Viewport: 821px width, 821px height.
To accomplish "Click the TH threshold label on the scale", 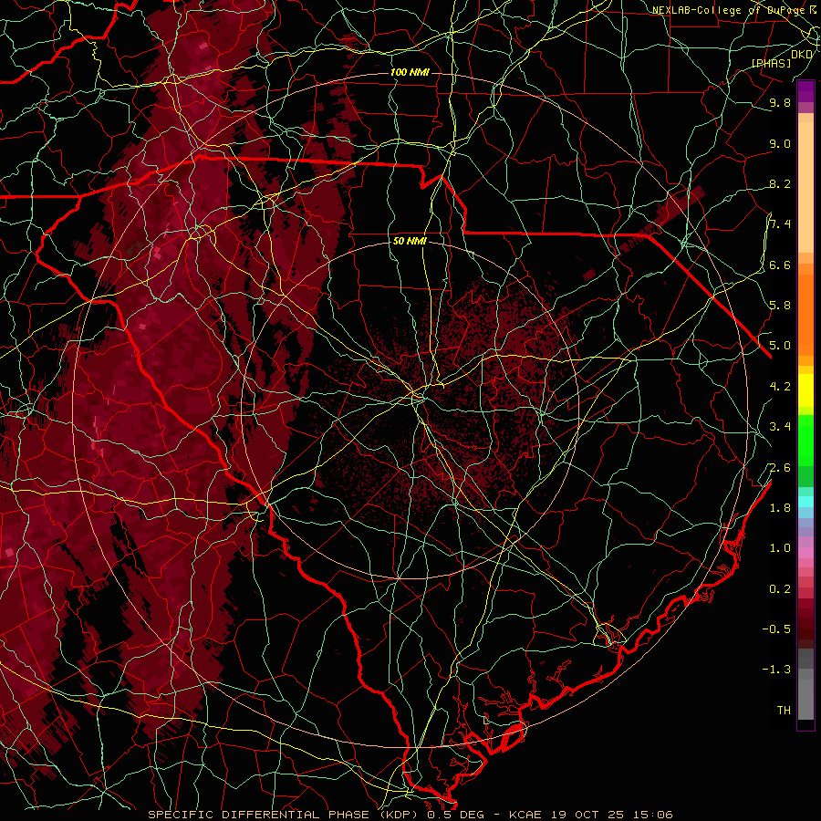I will tap(784, 711).
